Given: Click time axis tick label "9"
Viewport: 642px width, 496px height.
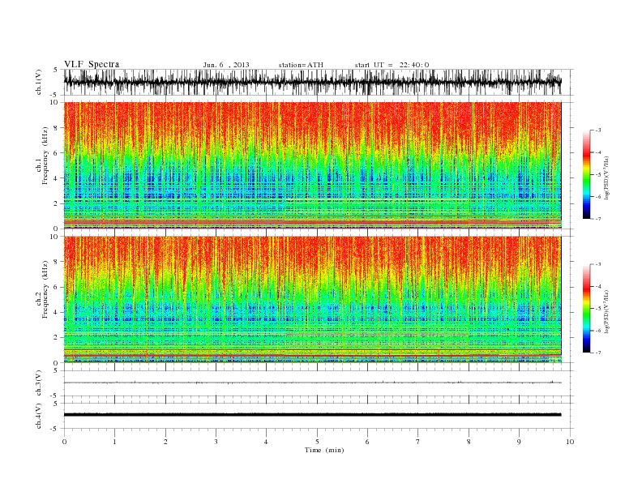Looking at the screenshot, I should click(519, 442).
